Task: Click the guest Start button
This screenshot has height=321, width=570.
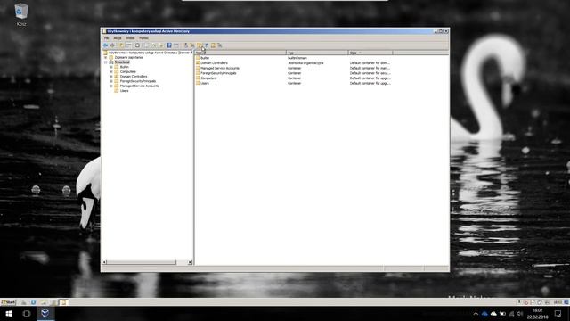Action: [8, 302]
